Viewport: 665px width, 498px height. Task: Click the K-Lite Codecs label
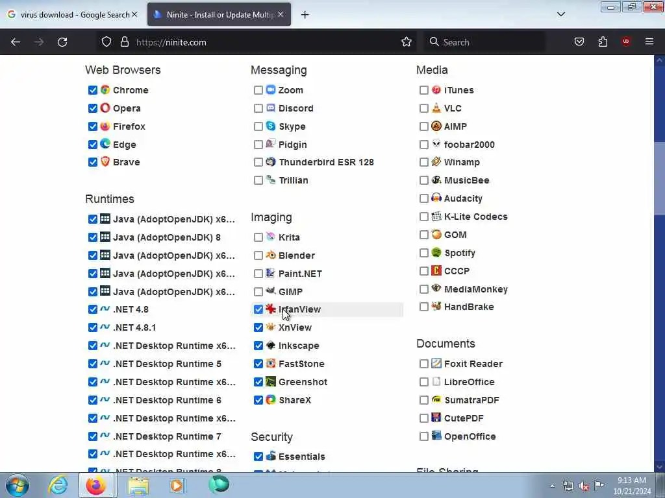(476, 217)
